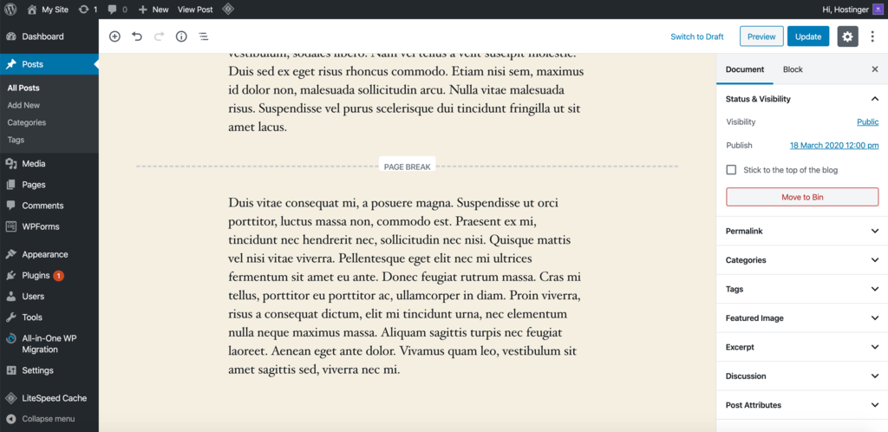Click the Hostinger avatar icon
Viewport: 888px width, 432px height.
[x=877, y=9]
